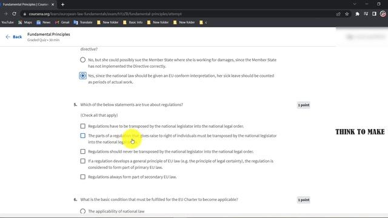The width and height of the screenshot is (388, 218).
Task: Reload the page with the refresh icon
Action: coord(14,14)
